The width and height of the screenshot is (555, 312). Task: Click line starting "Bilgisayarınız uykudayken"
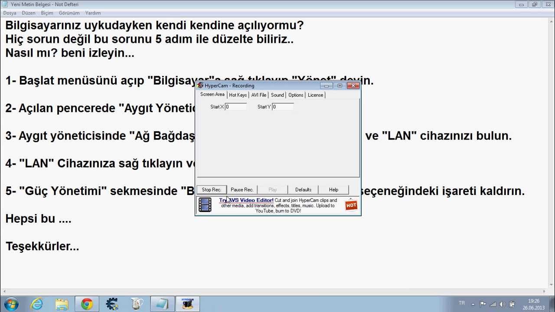(154, 25)
